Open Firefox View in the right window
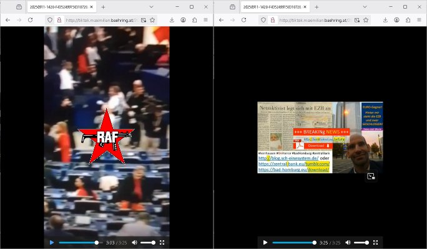This screenshot has width=427, height=249. [232, 7]
